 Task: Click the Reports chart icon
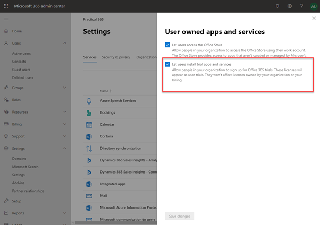tap(6, 213)
